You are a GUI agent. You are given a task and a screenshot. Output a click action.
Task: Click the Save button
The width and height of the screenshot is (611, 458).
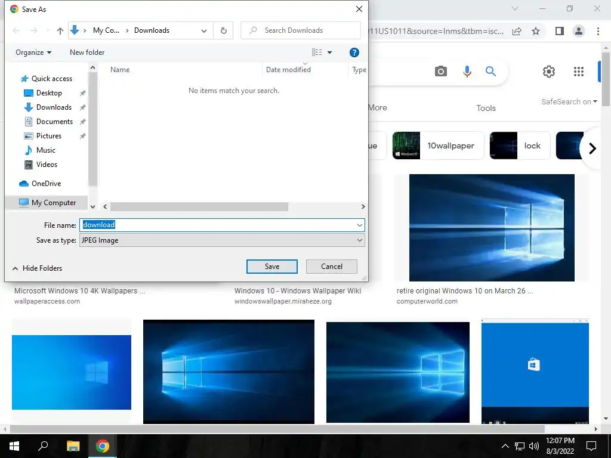272,267
